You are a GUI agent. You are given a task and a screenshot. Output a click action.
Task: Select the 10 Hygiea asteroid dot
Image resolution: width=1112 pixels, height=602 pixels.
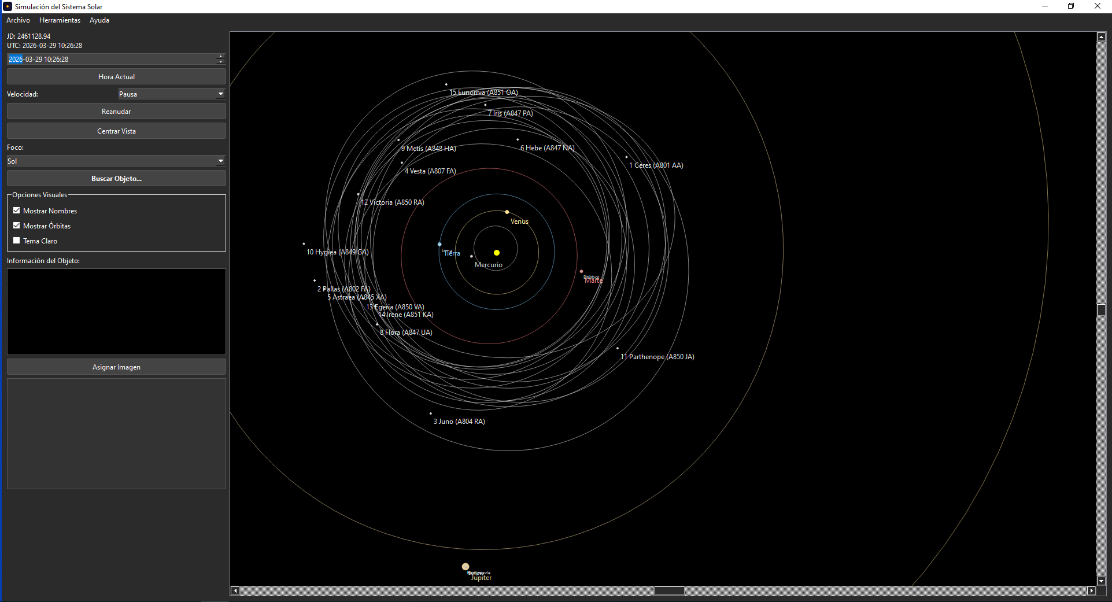[x=304, y=244]
